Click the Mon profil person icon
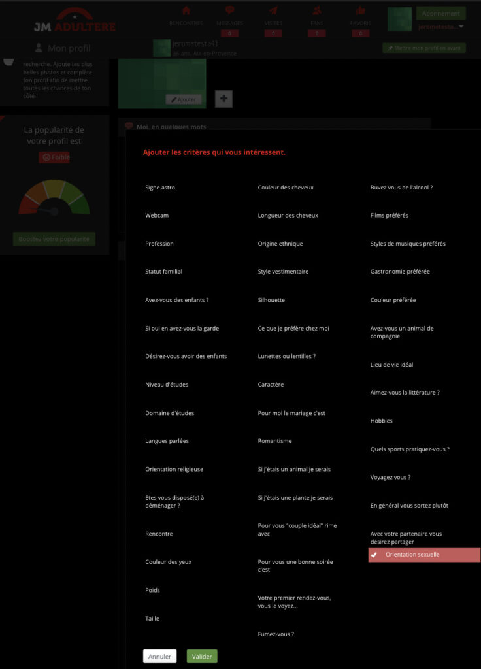The image size is (481, 669). coord(39,48)
